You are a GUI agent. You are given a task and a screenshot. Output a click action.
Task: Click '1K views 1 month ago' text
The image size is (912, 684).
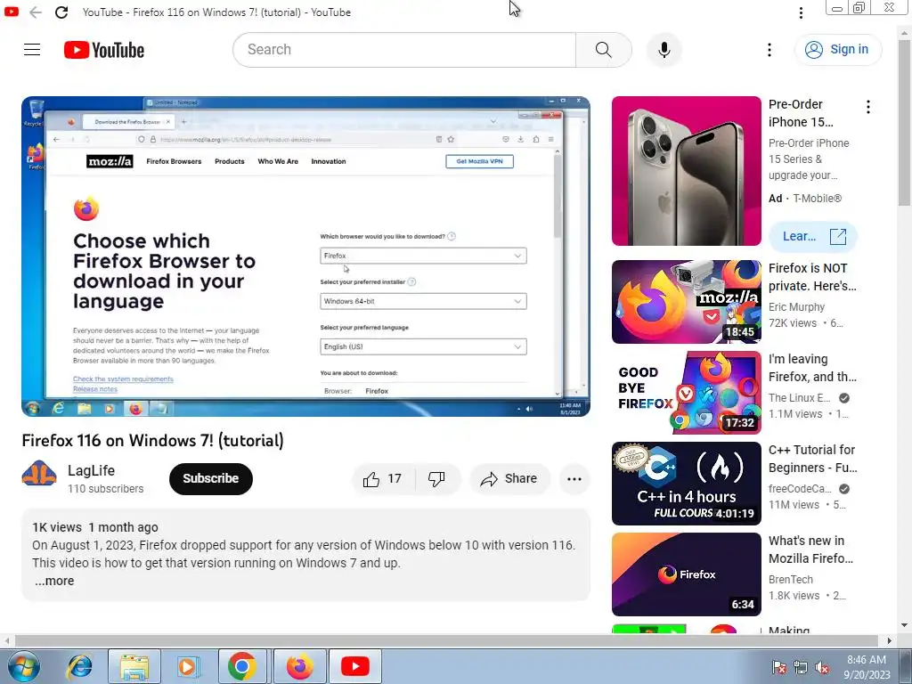[x=95, y=527]
